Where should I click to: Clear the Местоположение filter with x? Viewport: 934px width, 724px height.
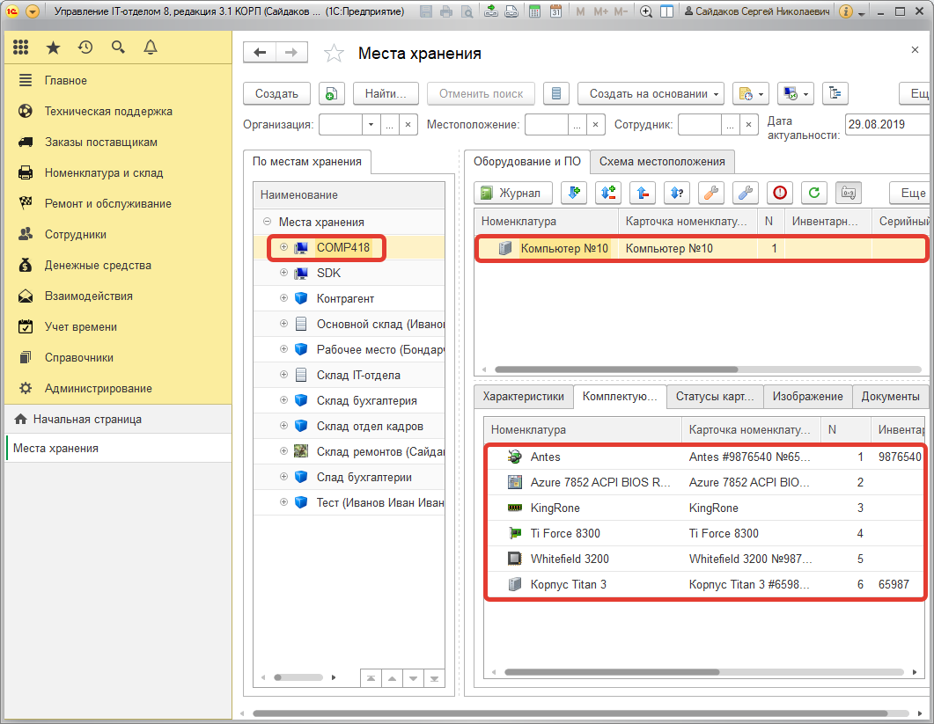click(596, 124)
